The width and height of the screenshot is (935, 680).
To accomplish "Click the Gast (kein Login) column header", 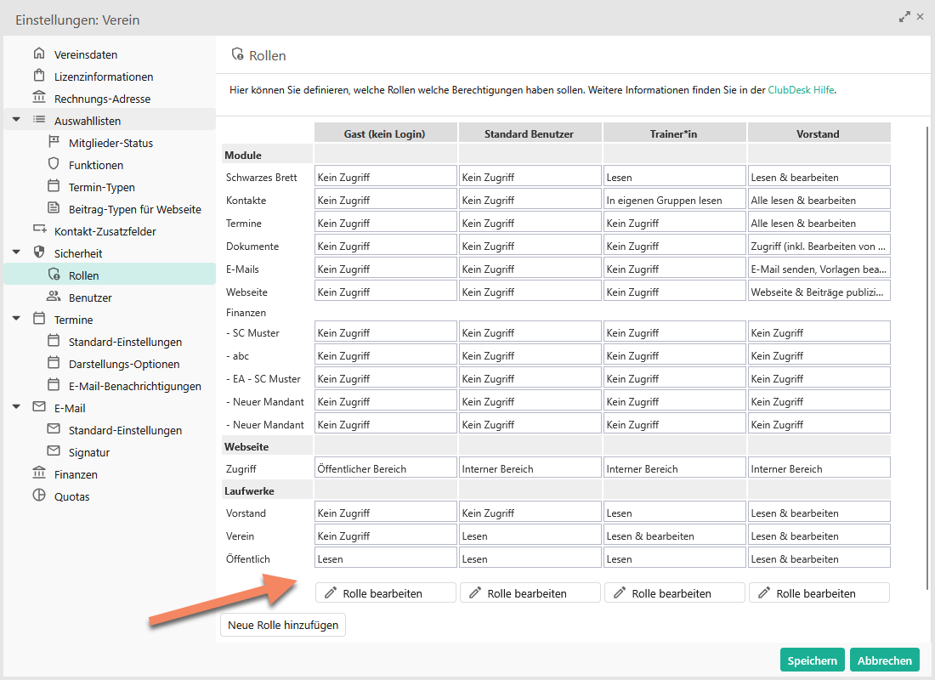I will tap(385, 133).
